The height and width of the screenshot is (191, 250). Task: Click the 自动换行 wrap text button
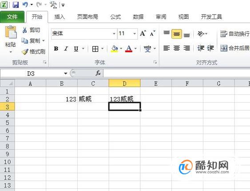tap(235, 34)
